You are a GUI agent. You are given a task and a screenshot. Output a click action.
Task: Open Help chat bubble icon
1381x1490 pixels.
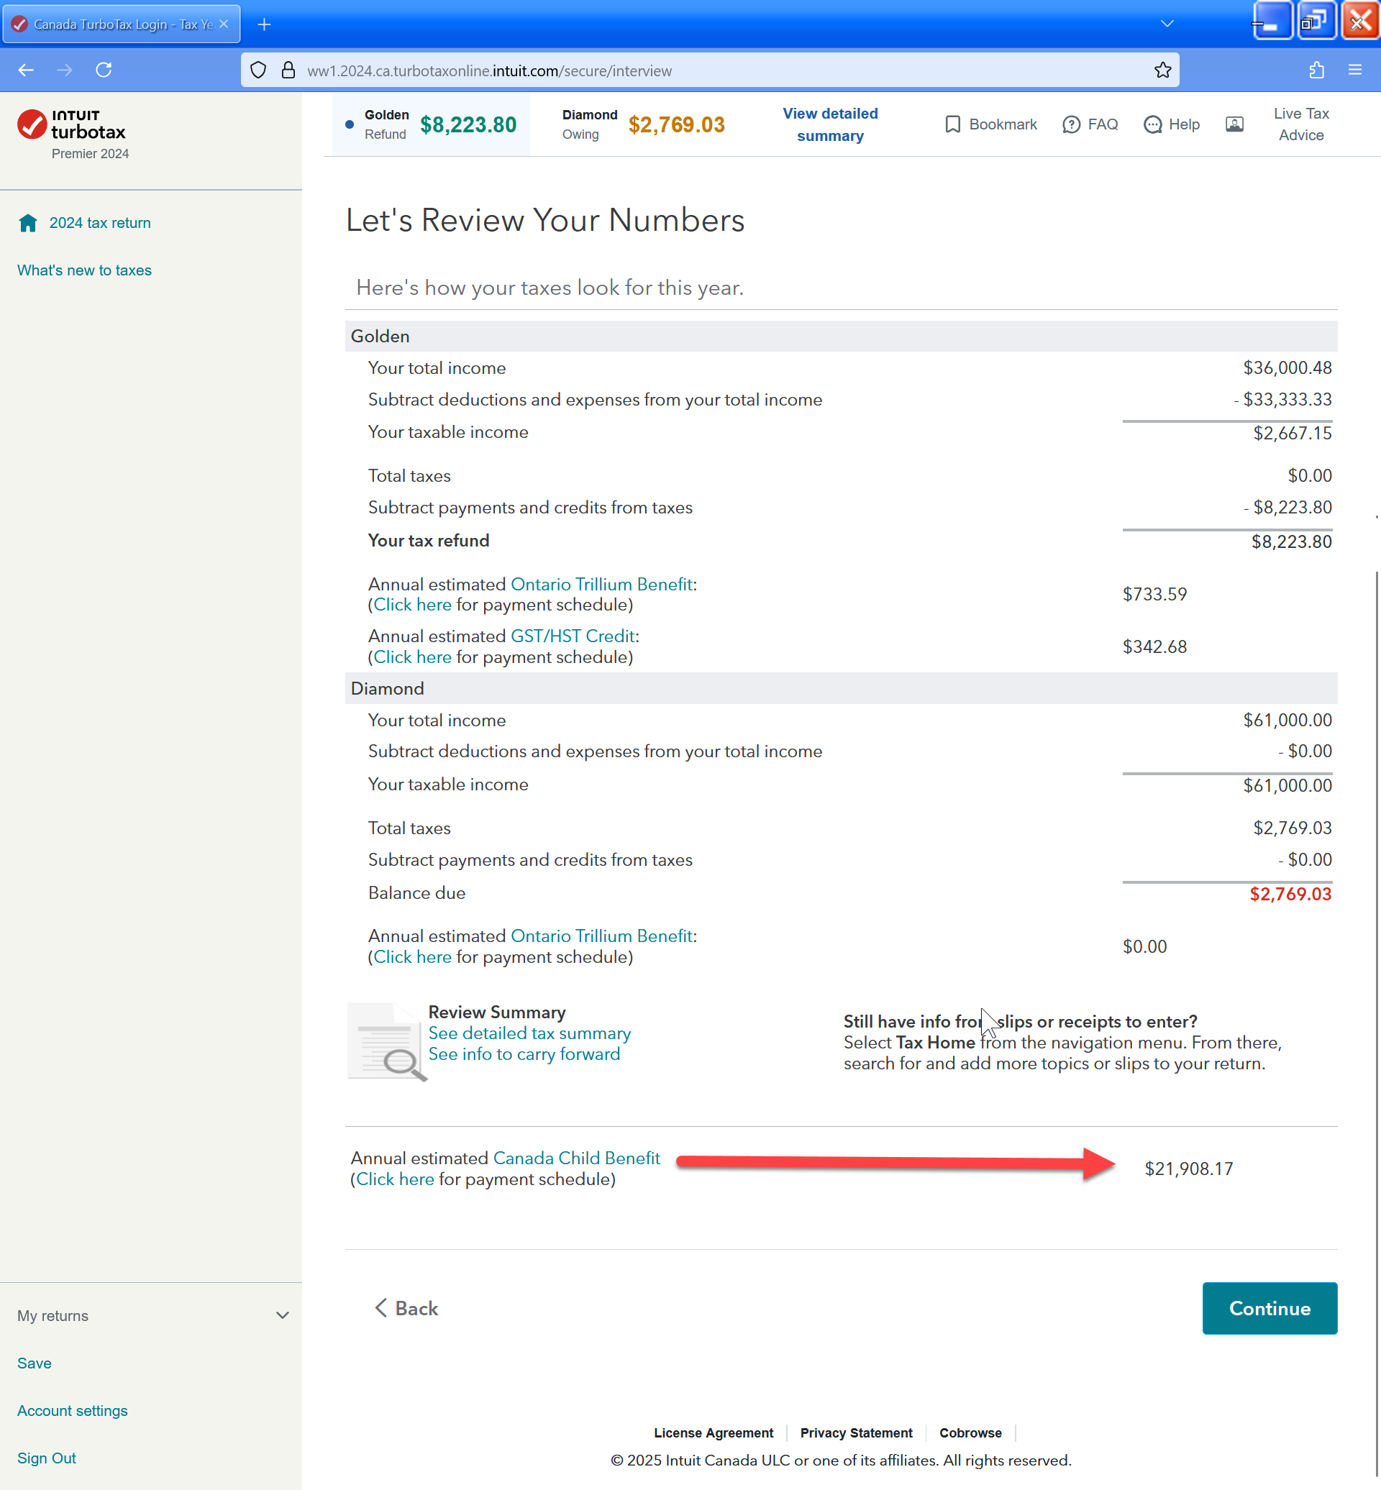click(1153, 124)
